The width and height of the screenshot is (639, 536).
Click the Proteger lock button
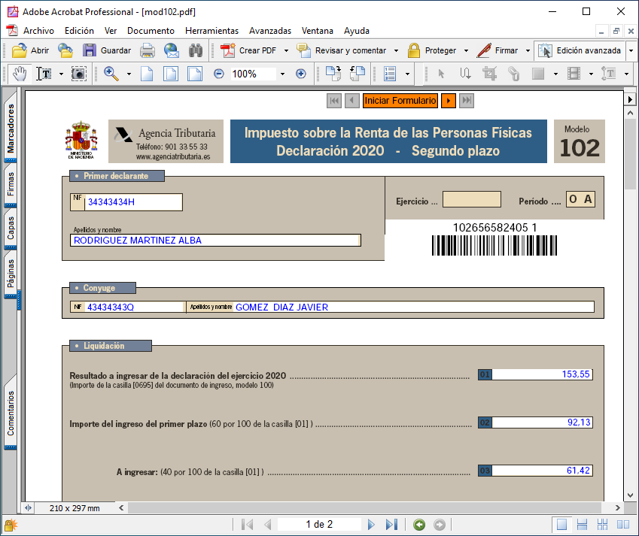coord(432,50)
